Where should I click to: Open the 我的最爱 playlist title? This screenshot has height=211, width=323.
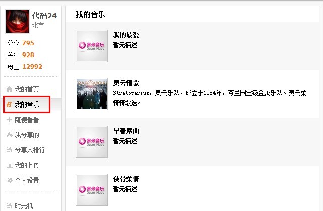(x=126, y=35)
